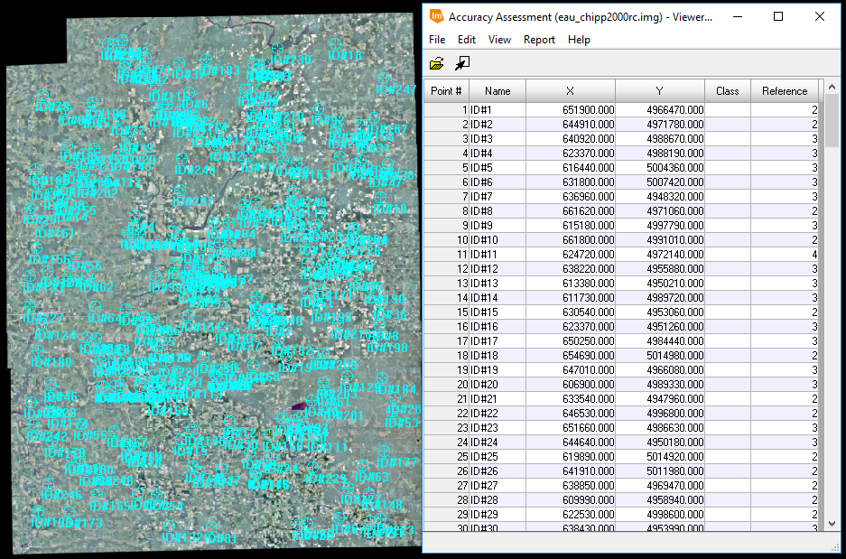Click Y value 4971780.000 for ID#2
This screenshot has width=846, height=559.
tap(660, 125)
